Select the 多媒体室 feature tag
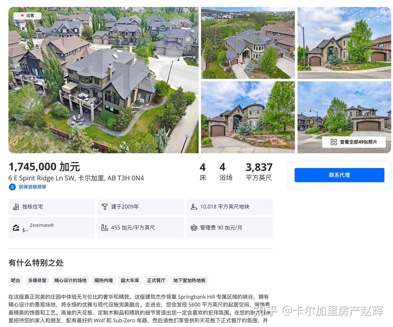The width and height of the screenshot is (393, 327). coord(37,280)
